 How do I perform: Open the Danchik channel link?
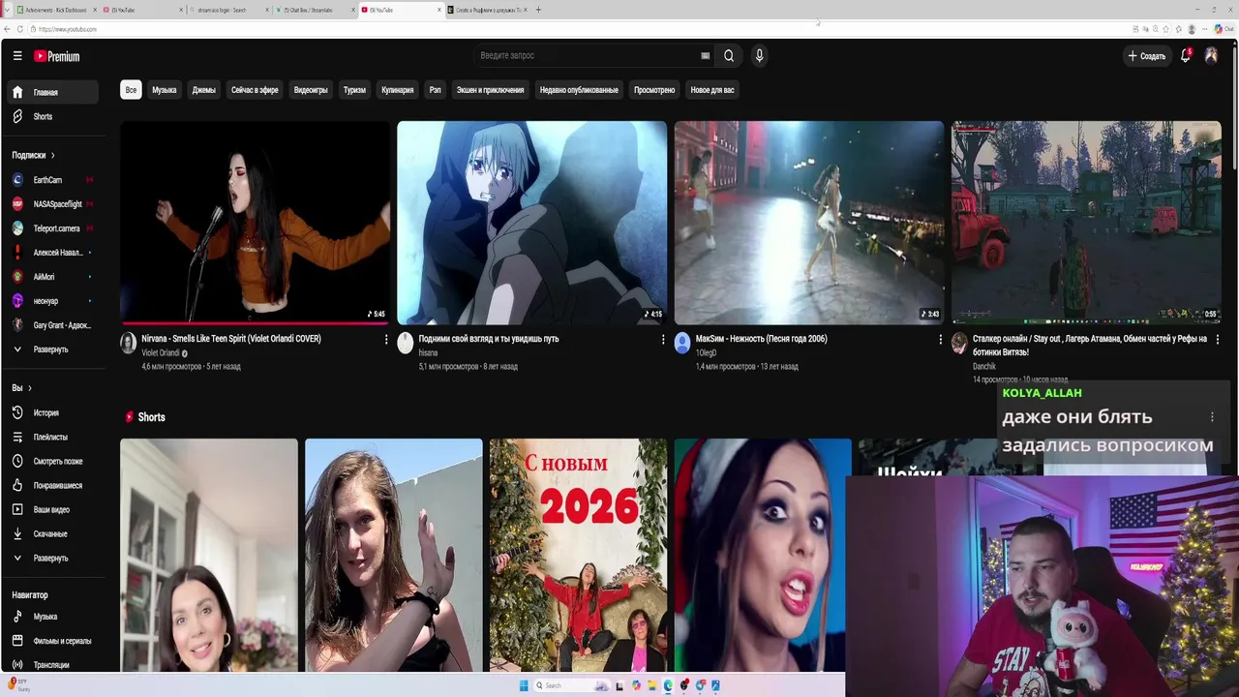pos(984,367)
